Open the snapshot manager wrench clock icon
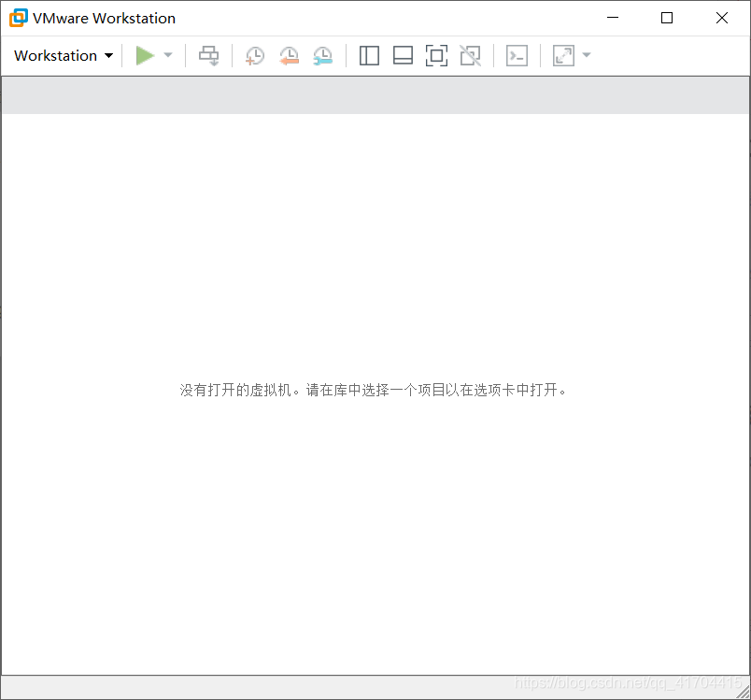Viewport: 751px width, 700px height. [x=323, y=55]
